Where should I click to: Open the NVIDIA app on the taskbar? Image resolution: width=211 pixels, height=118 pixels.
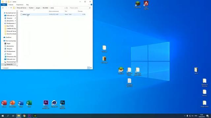tap(35, 116)
